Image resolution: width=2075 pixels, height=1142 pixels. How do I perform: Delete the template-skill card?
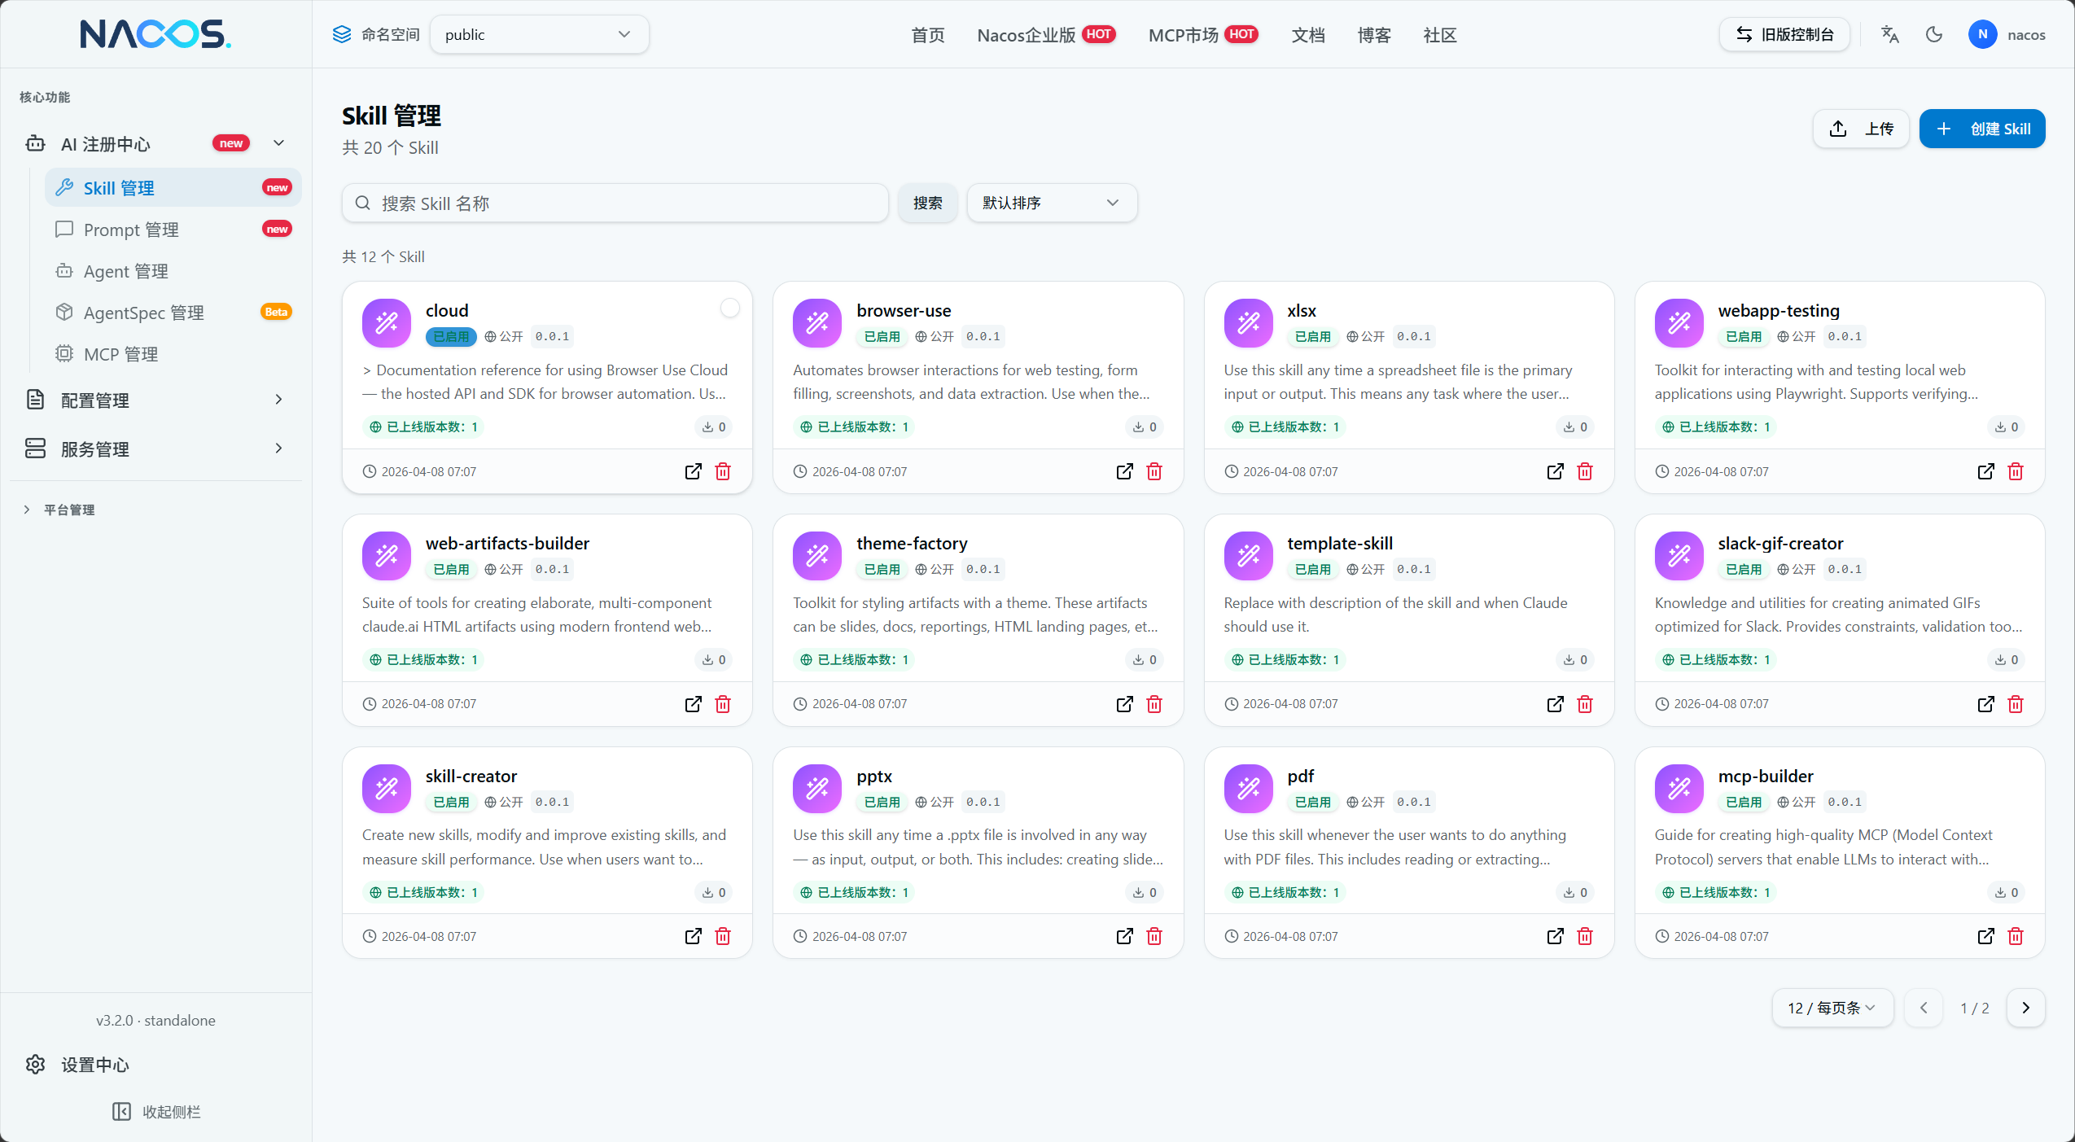1585,704
